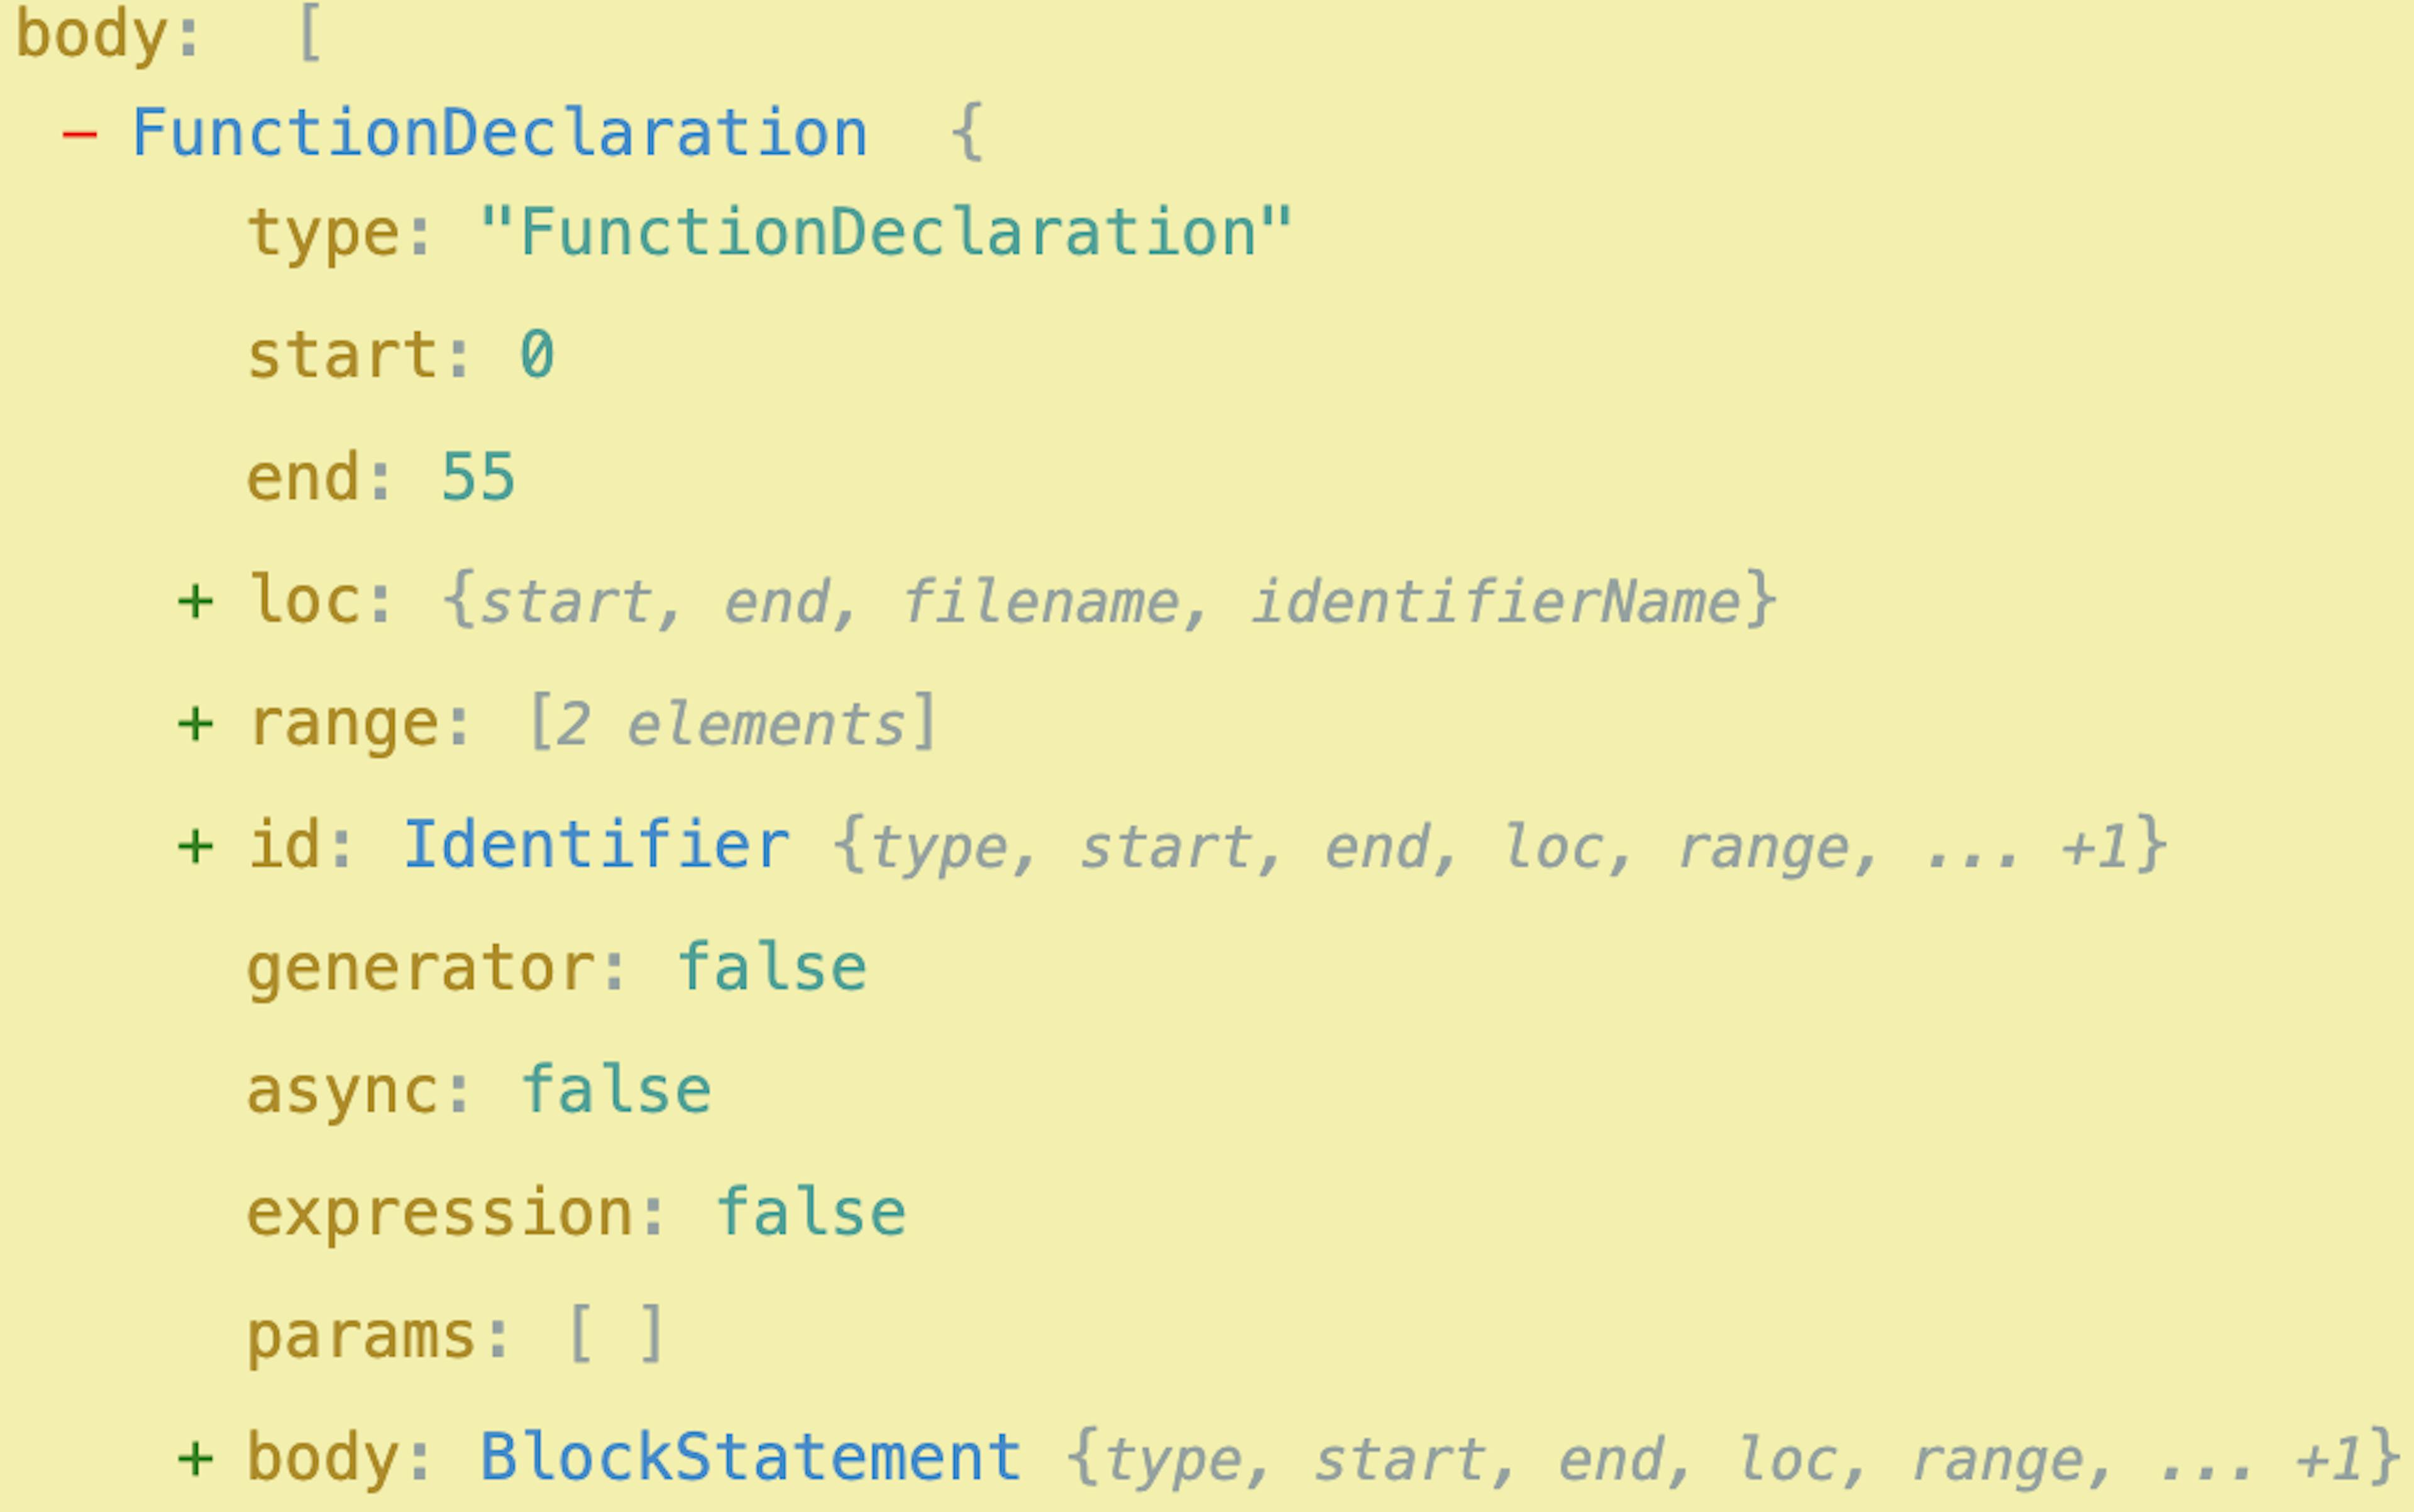2414x1512 pixels.
Task: Click the end value 55
Action: (x=478, y=477)
